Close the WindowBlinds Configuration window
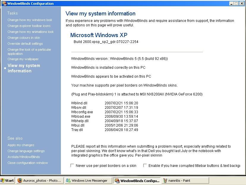 (242, 4)
